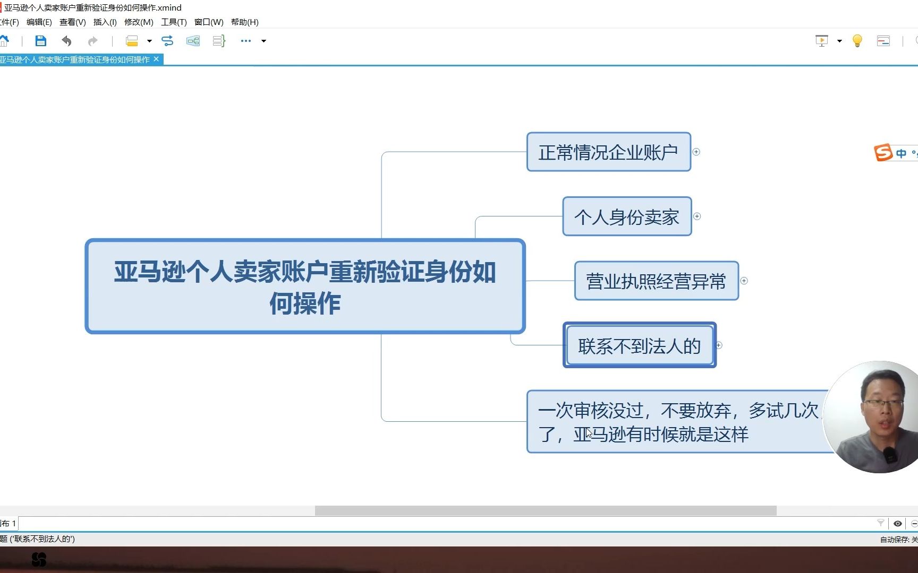
Task: Add a relationship line between topics
Action: pos(167,41)
